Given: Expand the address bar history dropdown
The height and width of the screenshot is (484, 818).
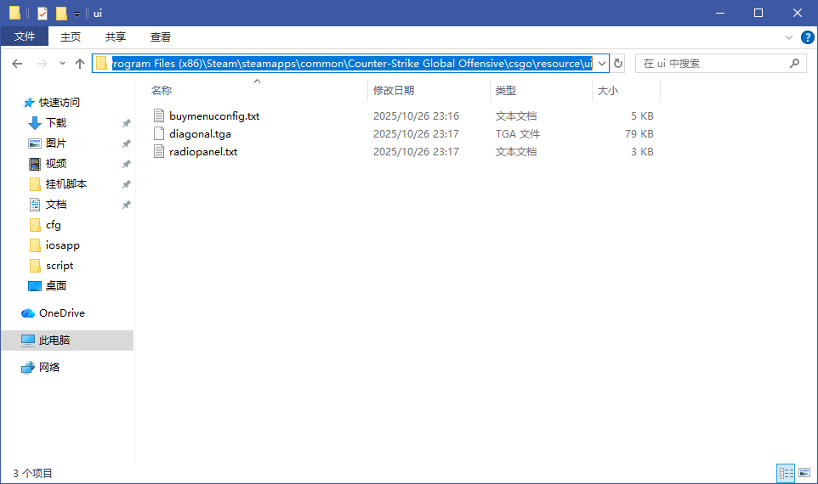Looking at the screenshot, I should pyautogui.click(x=601, y=64).
